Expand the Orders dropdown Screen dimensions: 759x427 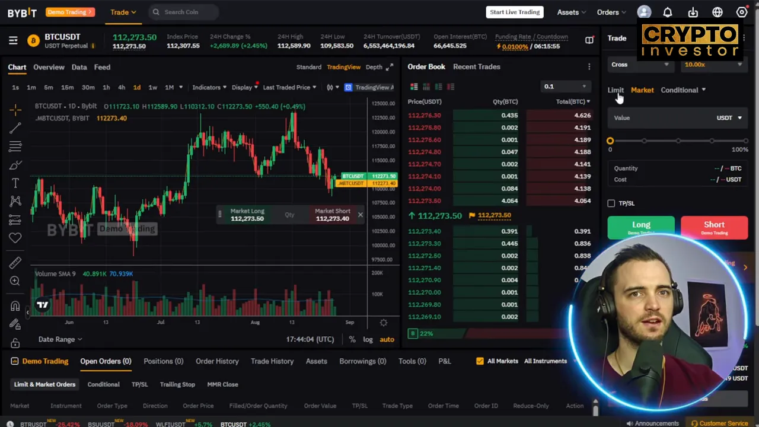point(611,12)
